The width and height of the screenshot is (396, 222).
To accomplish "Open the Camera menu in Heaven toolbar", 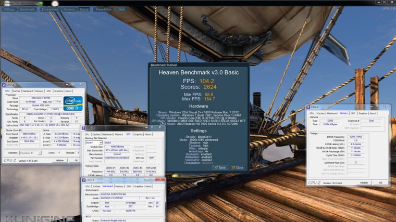I will pyautogui.click(x=69, y=9).
